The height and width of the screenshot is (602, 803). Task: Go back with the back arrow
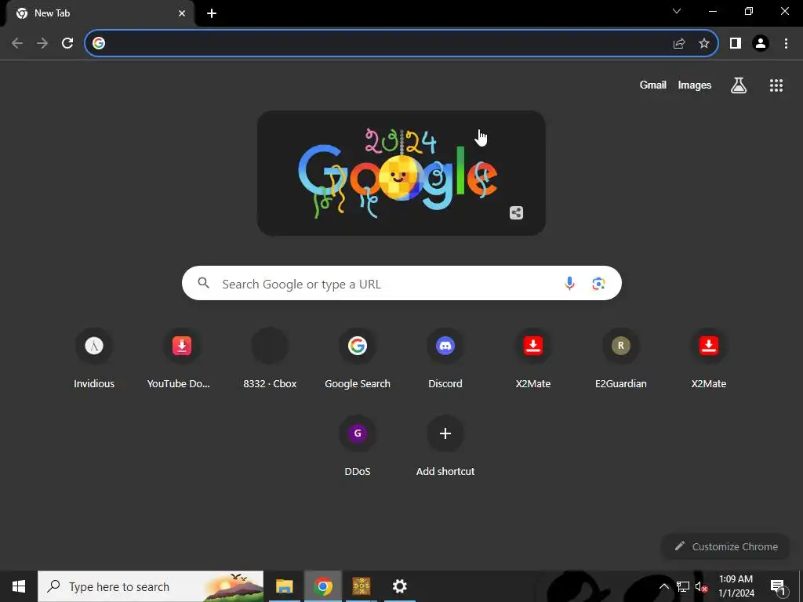(17, 43)
